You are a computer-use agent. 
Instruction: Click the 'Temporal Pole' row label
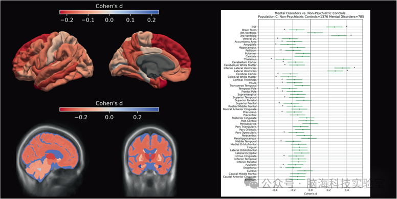[x=248, y=89]
